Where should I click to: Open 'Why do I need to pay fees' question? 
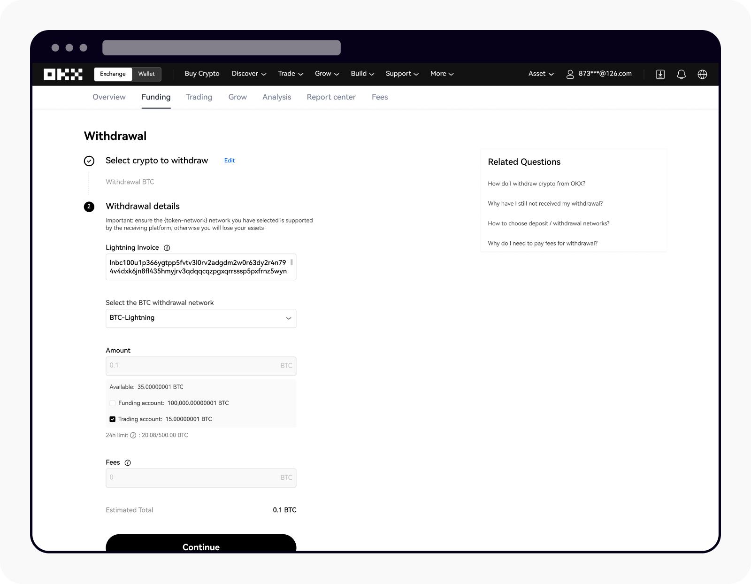(543, 243)
